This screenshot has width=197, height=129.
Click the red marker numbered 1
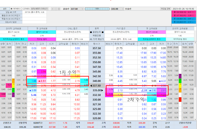pyautogui.click(x=180, y=100)
